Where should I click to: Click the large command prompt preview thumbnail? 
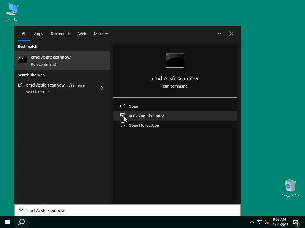point(175,60)
